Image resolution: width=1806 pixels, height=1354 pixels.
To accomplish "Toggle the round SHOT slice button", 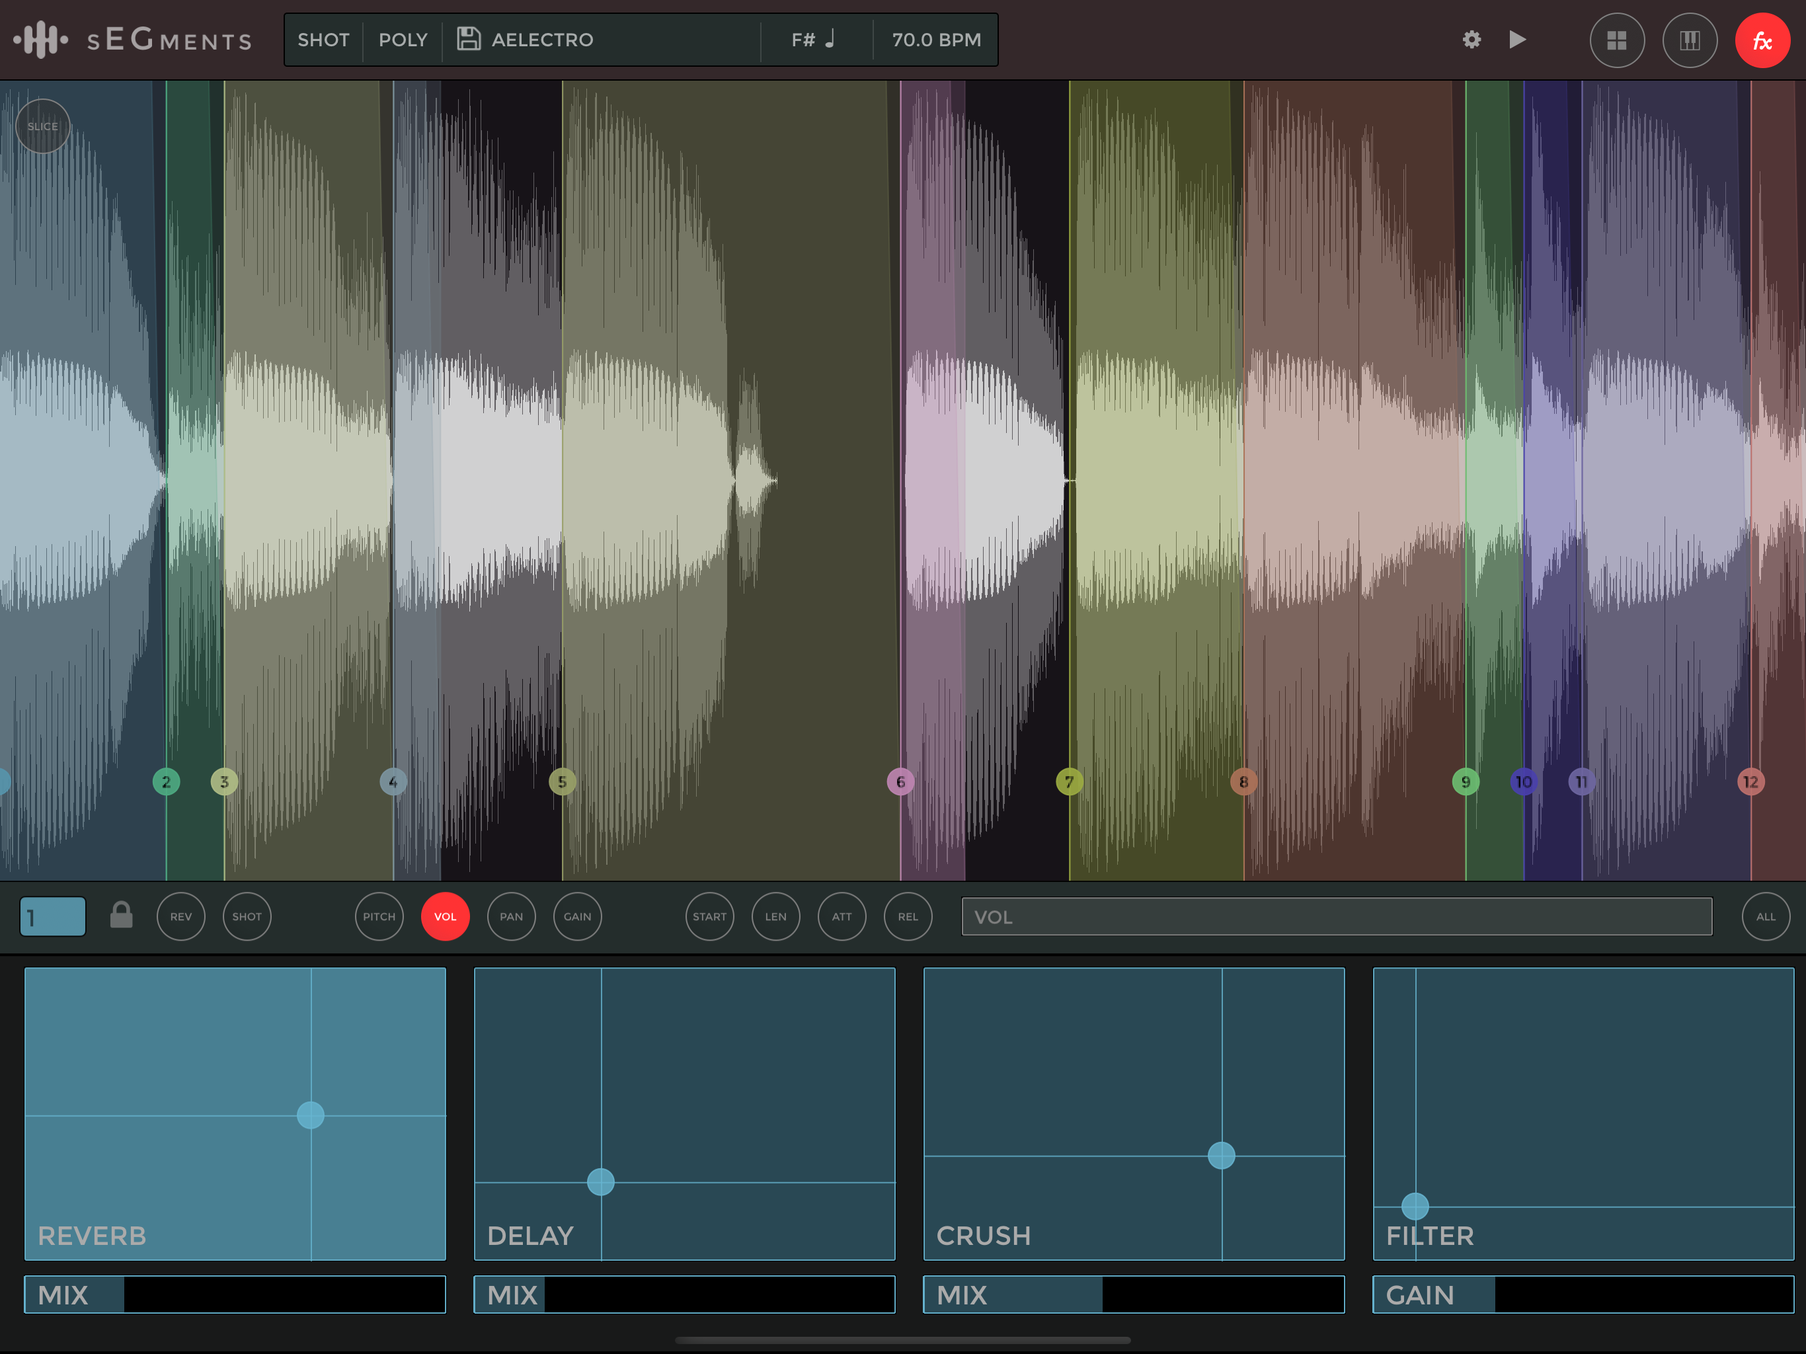I will point(247,916).
